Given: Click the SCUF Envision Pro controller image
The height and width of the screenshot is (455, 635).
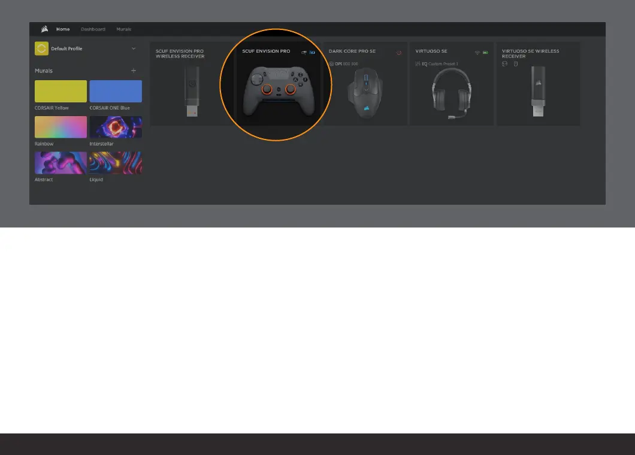Looking at the screenshot, I should point(279,92).
